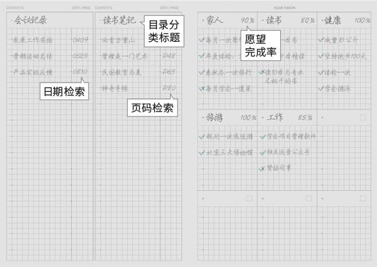Select the 产品实际反馈 entry
377x267 pixels.
click(33, 72)
